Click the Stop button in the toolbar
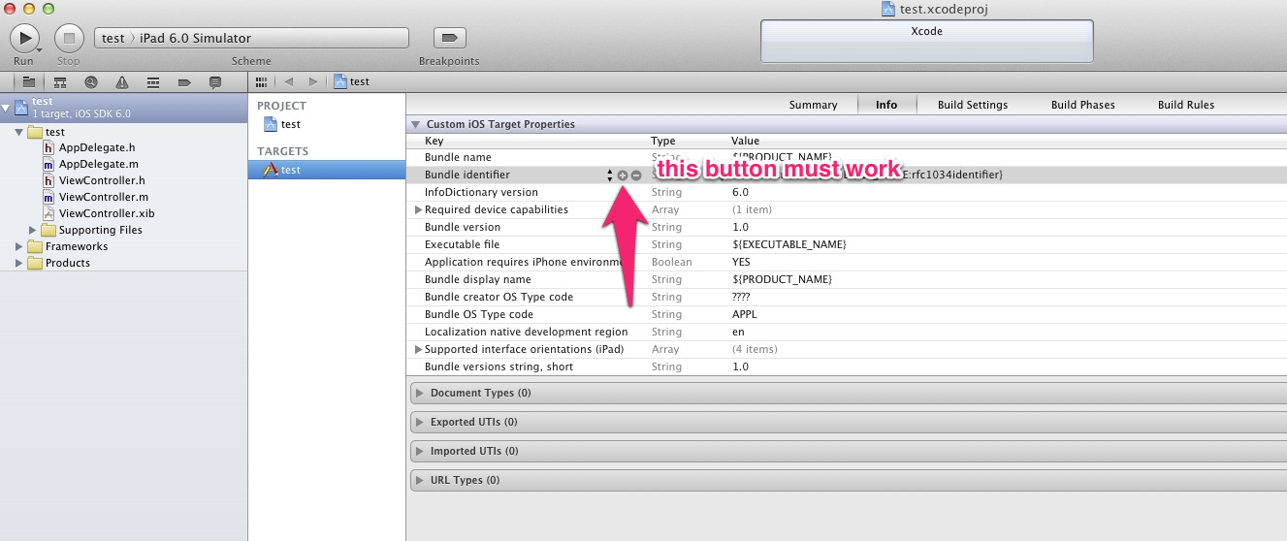The height and width of the screenshot is (541, 1287). pos(69,38)
